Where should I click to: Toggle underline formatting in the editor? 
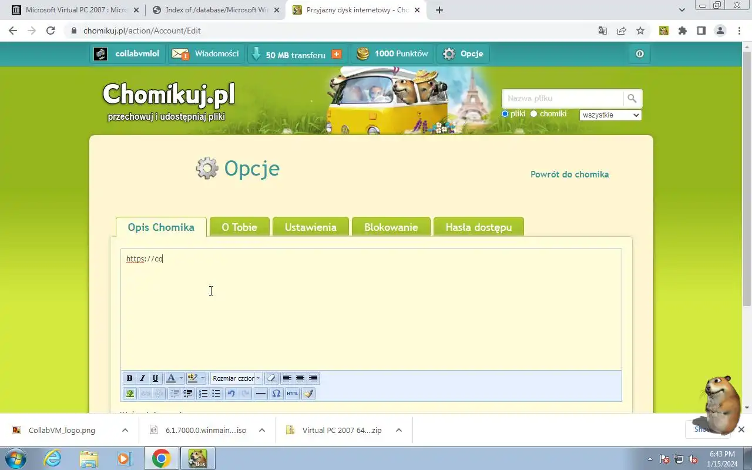click(x=155, y=378)
